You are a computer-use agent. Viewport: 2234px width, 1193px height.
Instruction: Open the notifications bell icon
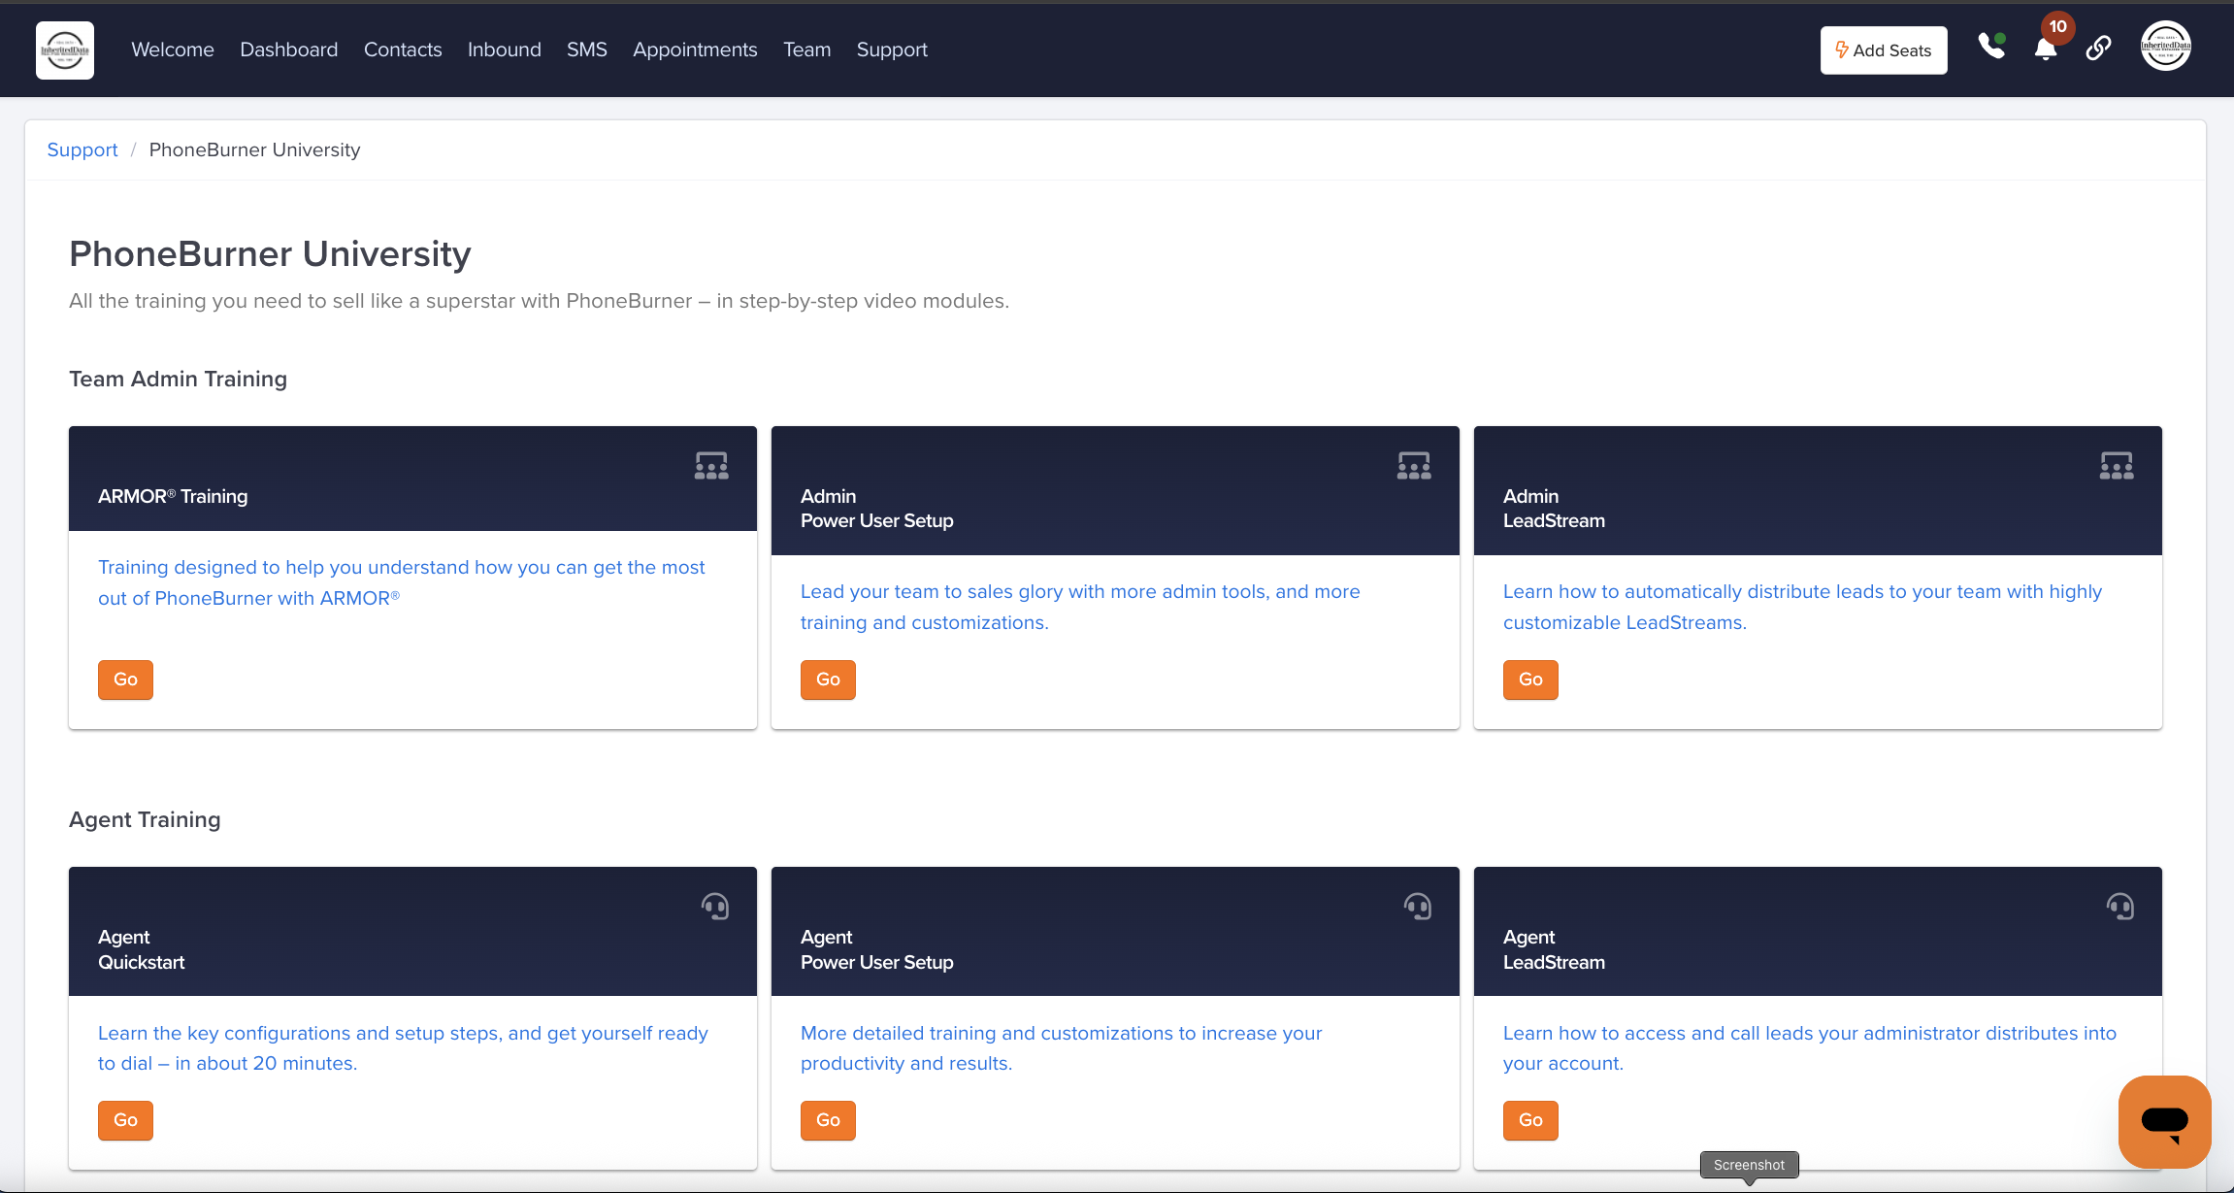click(x=2045, y=50)
